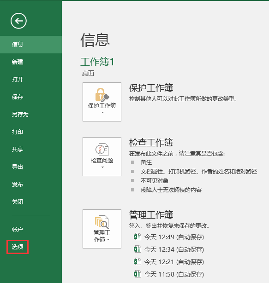Click Excel file icon beside 今天 12:21
This screenshot has height=283, width=269.
pyautogui.click(x=137, y=262)
